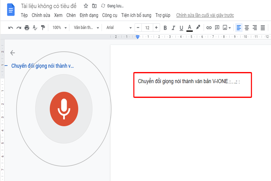Decrease font size with minus

[138, 28]
